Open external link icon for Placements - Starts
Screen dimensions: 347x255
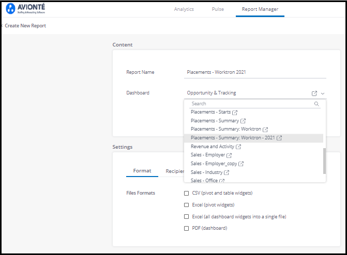pyautogui.click(x=235, y=113)
